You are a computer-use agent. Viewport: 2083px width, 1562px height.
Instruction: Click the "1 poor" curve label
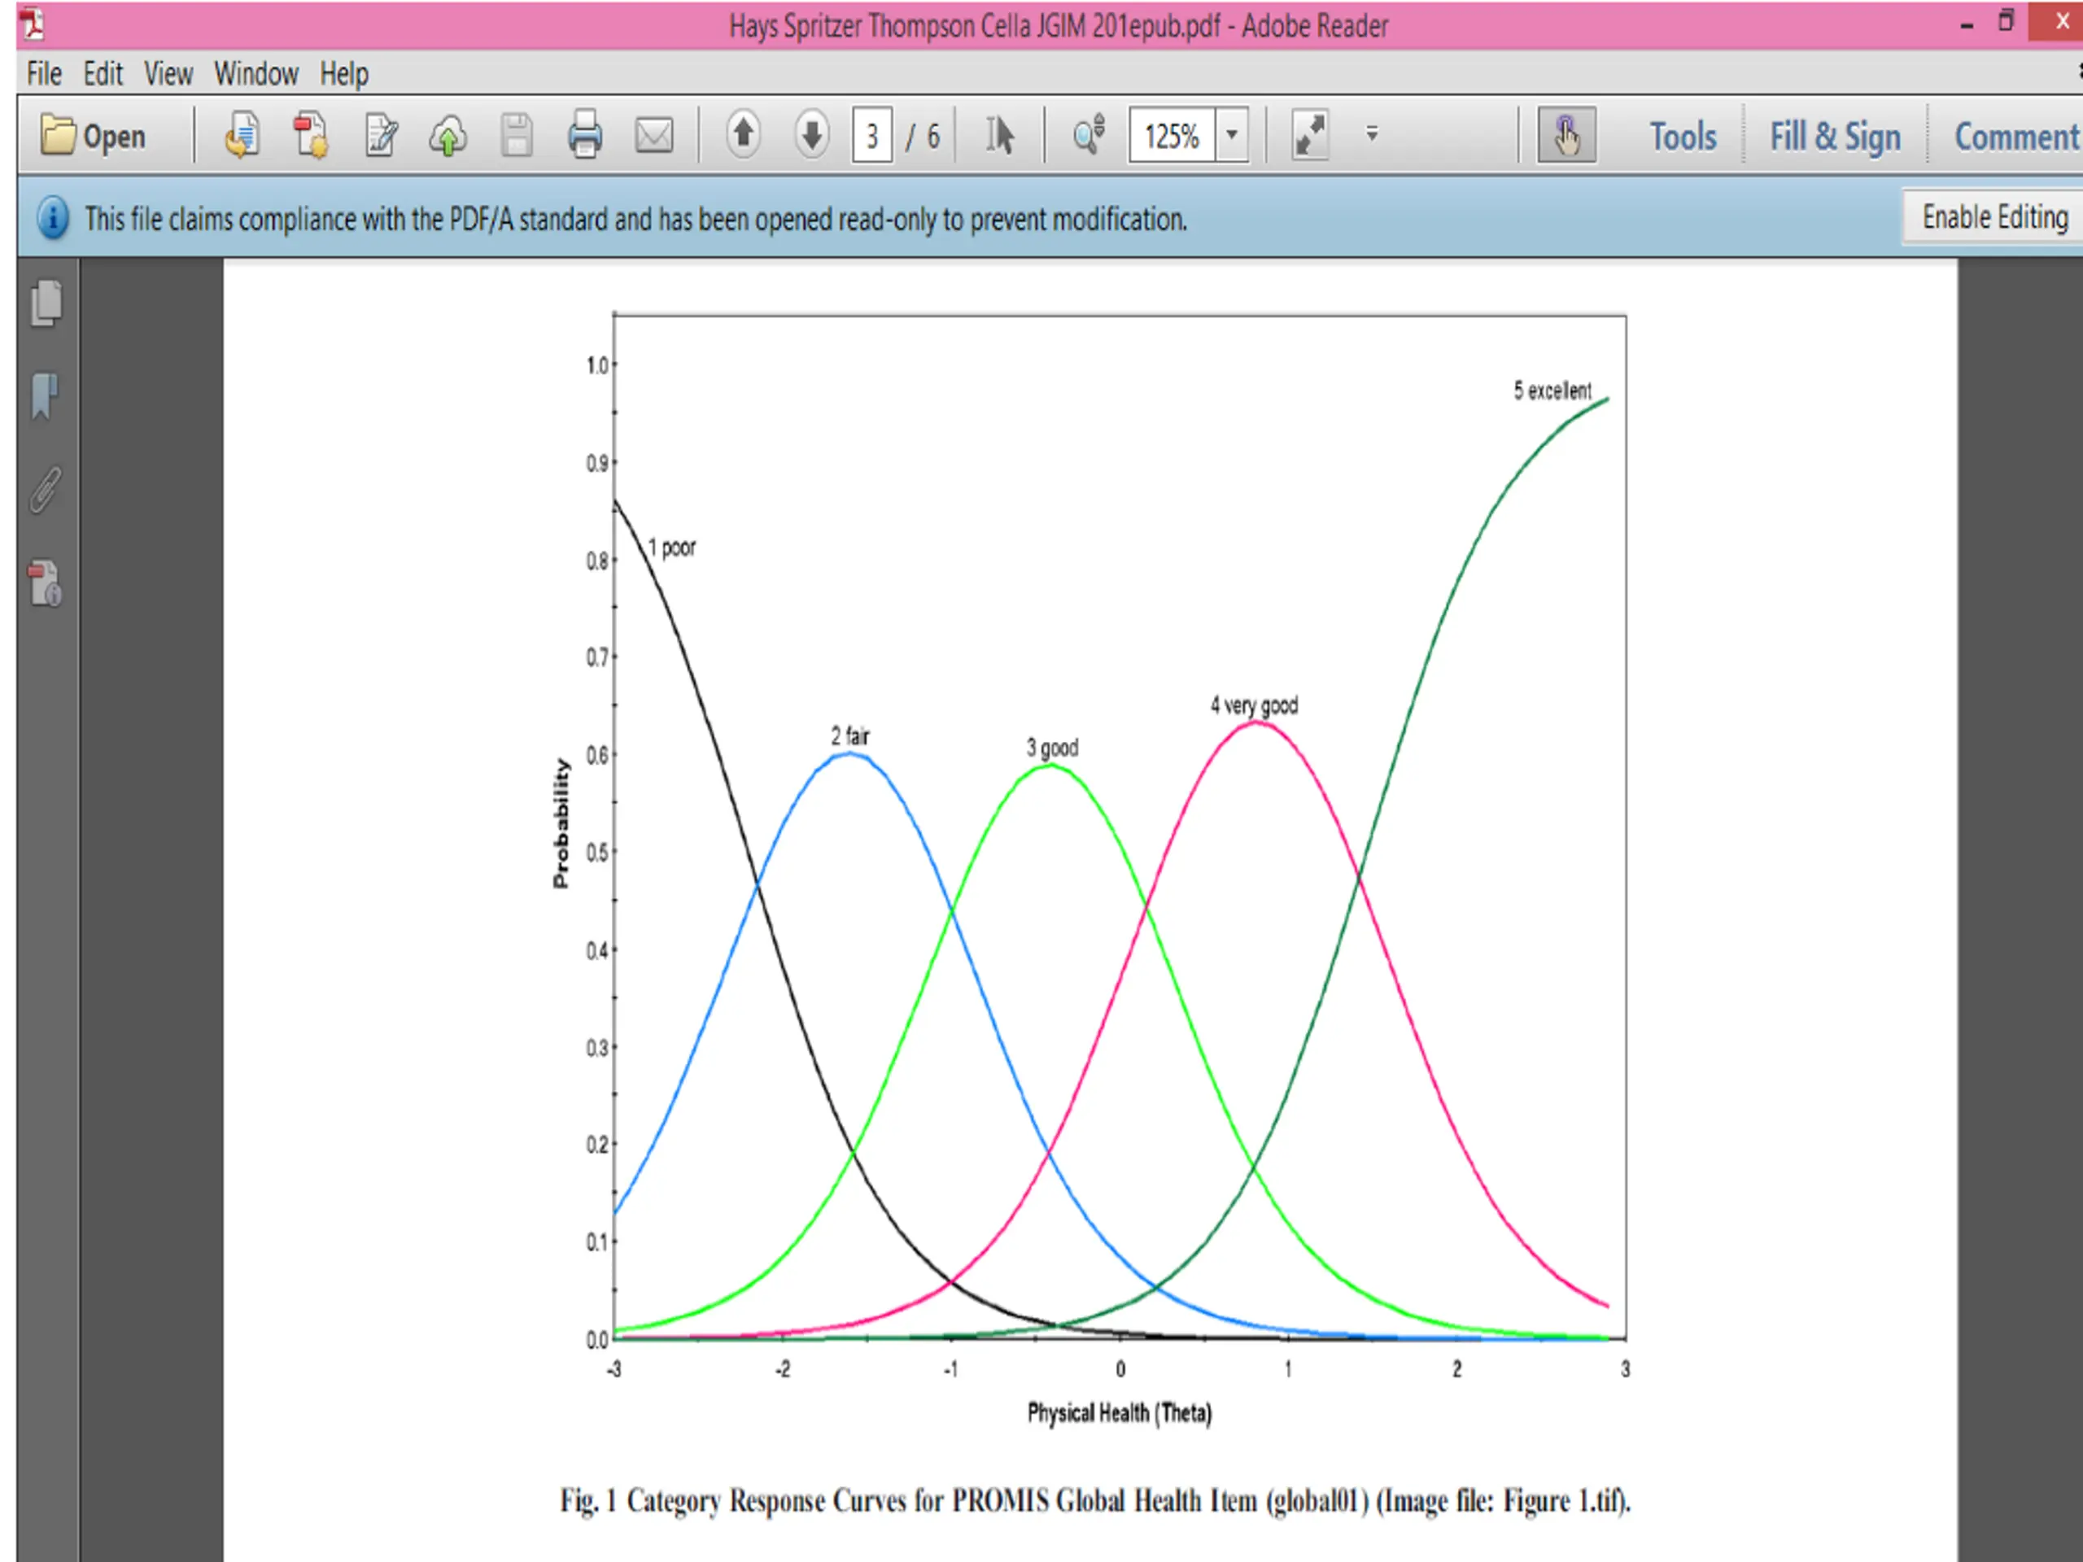[671, 547]
